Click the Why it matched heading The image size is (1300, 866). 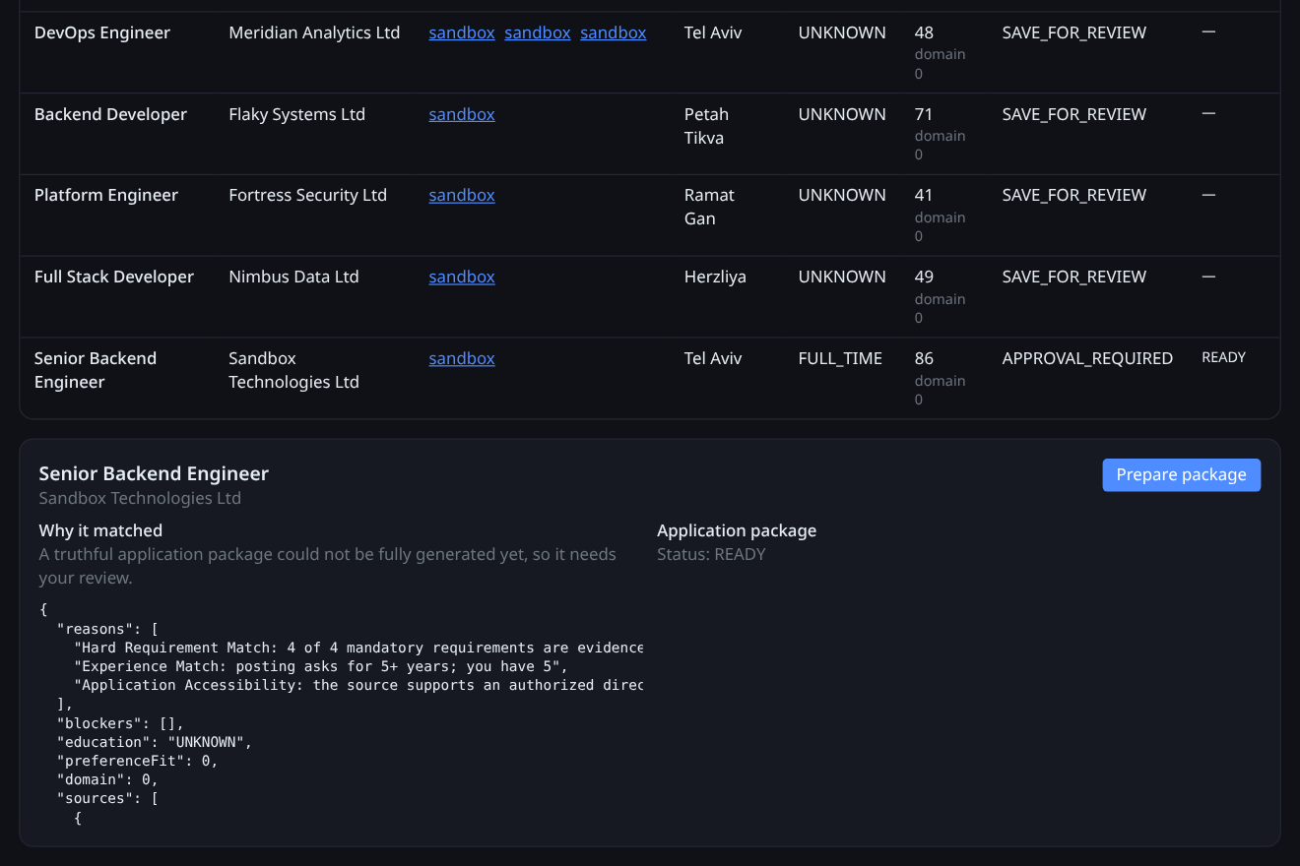(x=100, y=530)
